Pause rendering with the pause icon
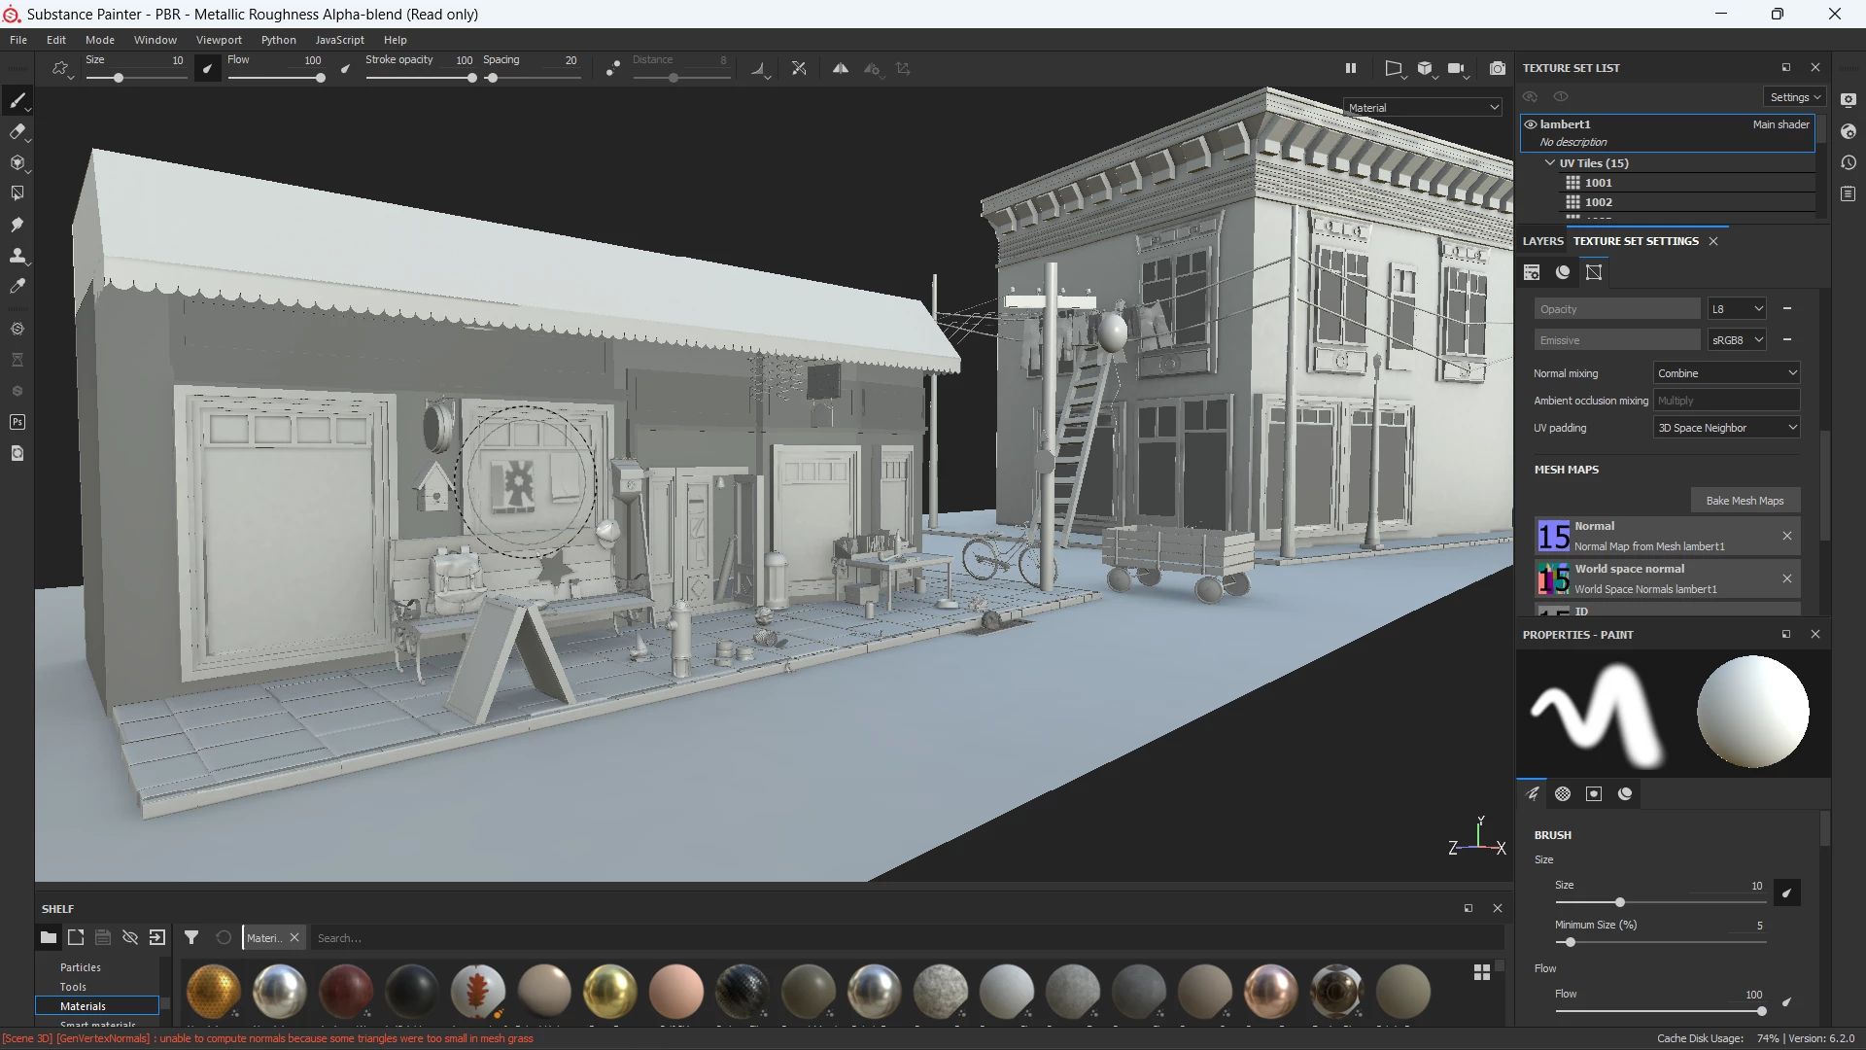 [x=1350, y=68]
